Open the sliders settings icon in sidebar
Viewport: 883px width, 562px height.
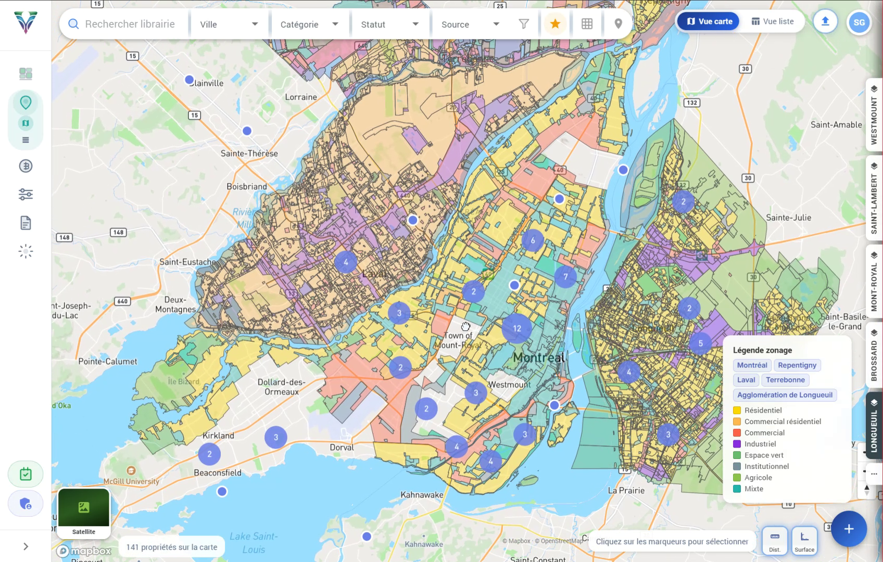coord(26,195)
